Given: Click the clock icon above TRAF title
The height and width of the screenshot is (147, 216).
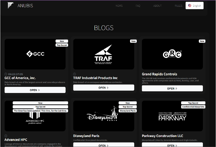Looking at the screenshot, I should 75,74.
